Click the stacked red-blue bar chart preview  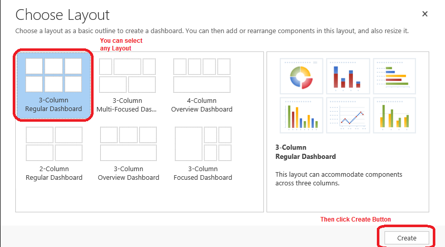coord(348,76)
